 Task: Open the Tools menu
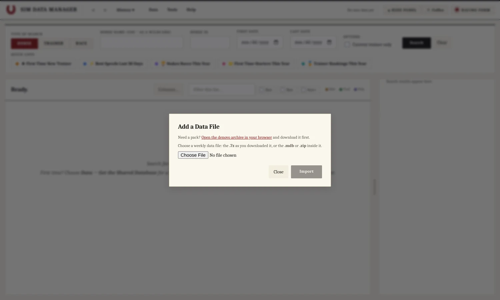(172, 10)
